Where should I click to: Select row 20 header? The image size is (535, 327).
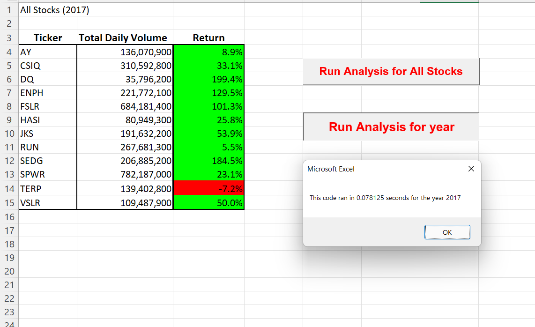point(9,271)
